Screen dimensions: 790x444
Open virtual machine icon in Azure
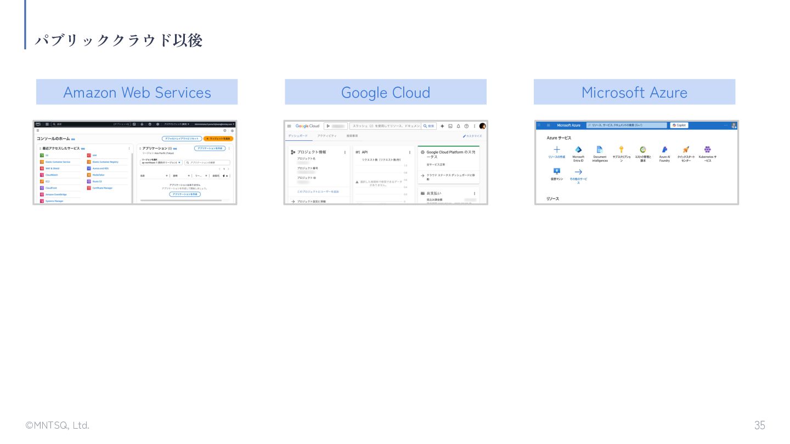tap(557, 171)
